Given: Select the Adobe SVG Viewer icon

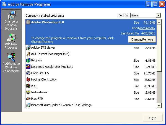Looking at the screenshot, I should click(x=28, y=48).
